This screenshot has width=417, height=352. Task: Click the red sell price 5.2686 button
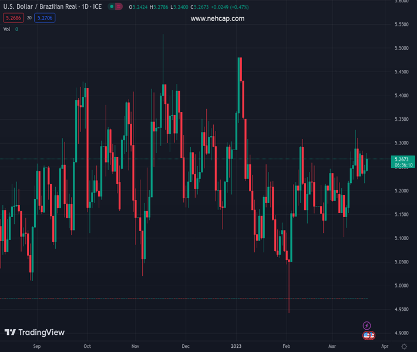tap(13, 18)
